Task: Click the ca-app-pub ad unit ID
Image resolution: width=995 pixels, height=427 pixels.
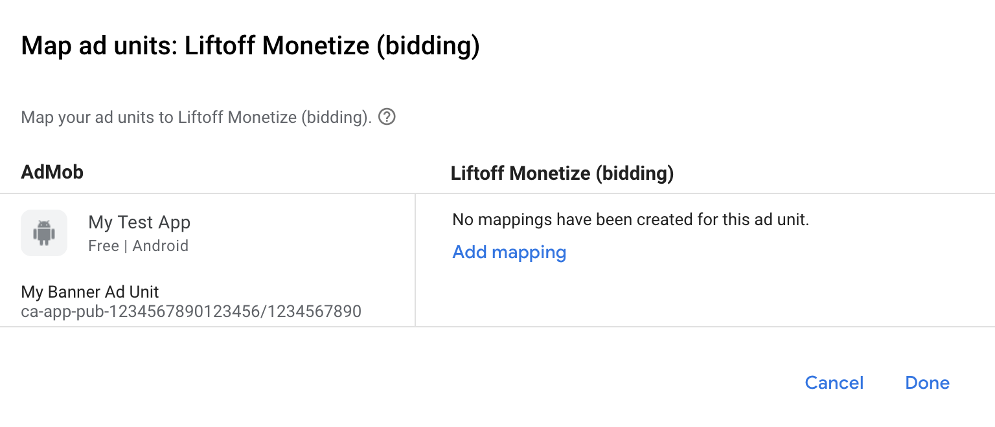Action: tap(191, 312)
